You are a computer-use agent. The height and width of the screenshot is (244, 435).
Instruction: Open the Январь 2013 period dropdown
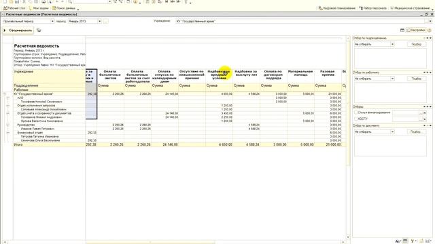(99, 21)
